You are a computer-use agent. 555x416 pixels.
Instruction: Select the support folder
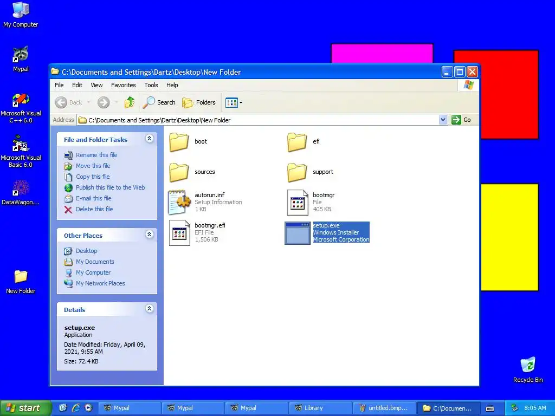click(x=296, y=172)
